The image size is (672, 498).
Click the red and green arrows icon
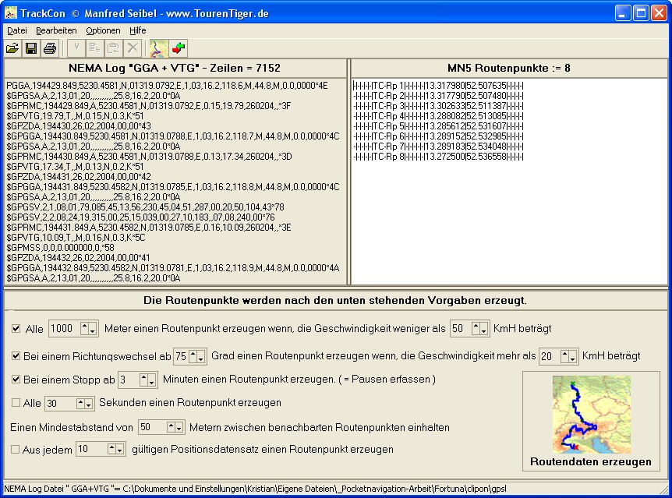(x=179, y=48)
